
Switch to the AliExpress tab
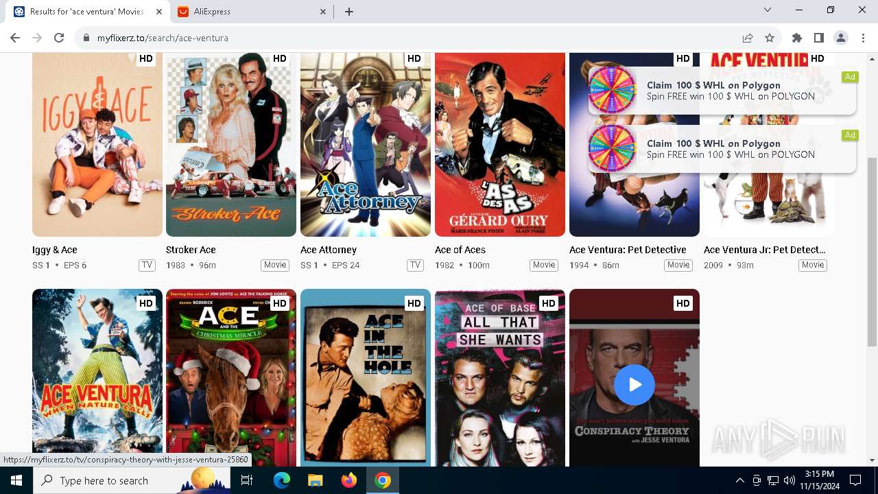(251, 11)
